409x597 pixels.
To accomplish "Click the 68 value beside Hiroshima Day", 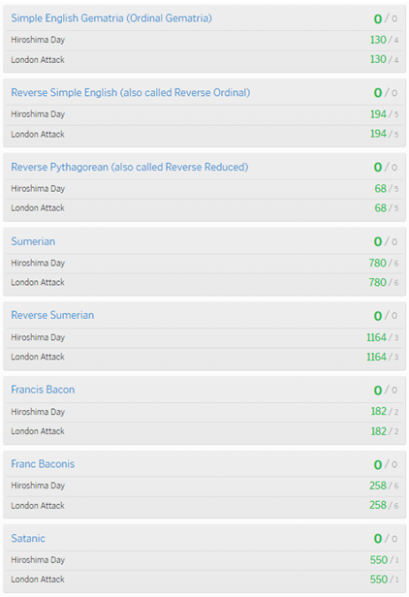I will tap(381, 188).
